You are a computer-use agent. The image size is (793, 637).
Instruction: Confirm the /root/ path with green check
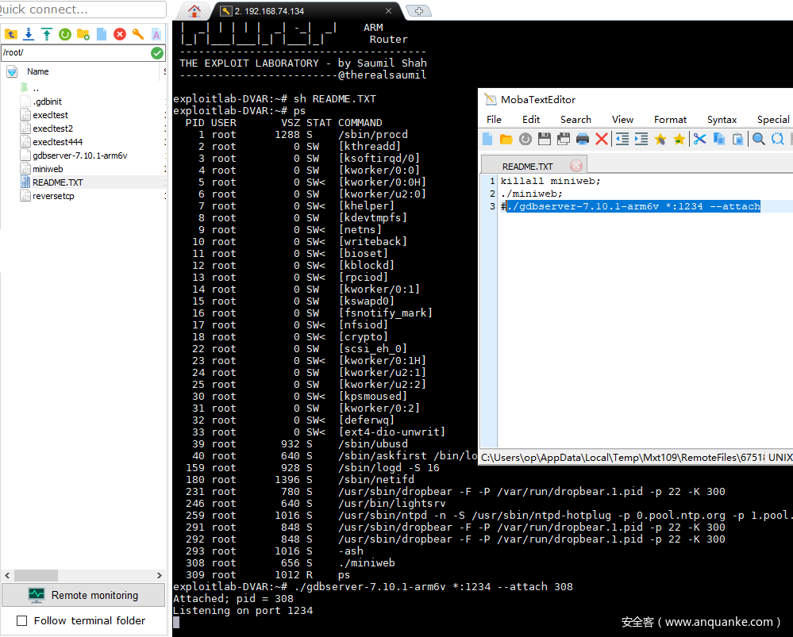[x=157, y=52]
